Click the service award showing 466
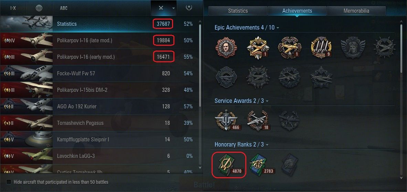Screen dimensions: 407x192 point(227,120)
